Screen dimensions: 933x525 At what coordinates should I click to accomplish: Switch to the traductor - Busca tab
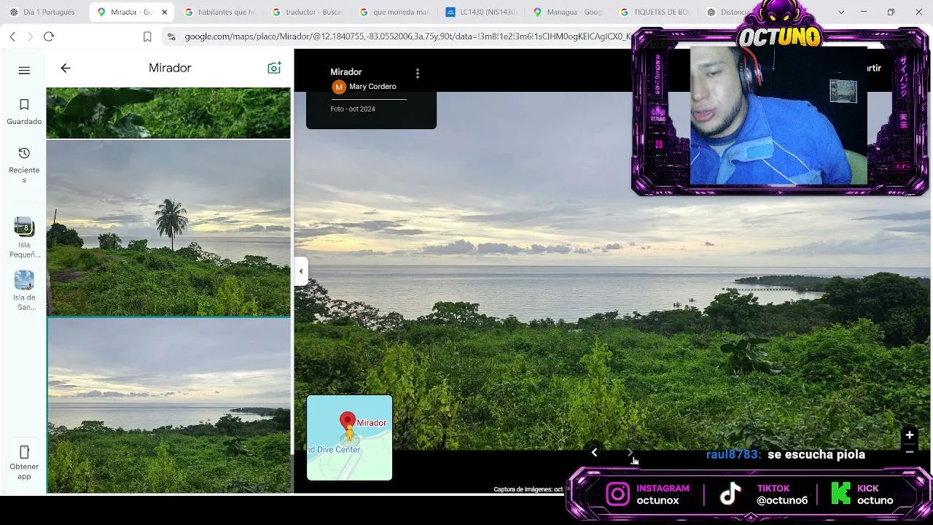307,12
